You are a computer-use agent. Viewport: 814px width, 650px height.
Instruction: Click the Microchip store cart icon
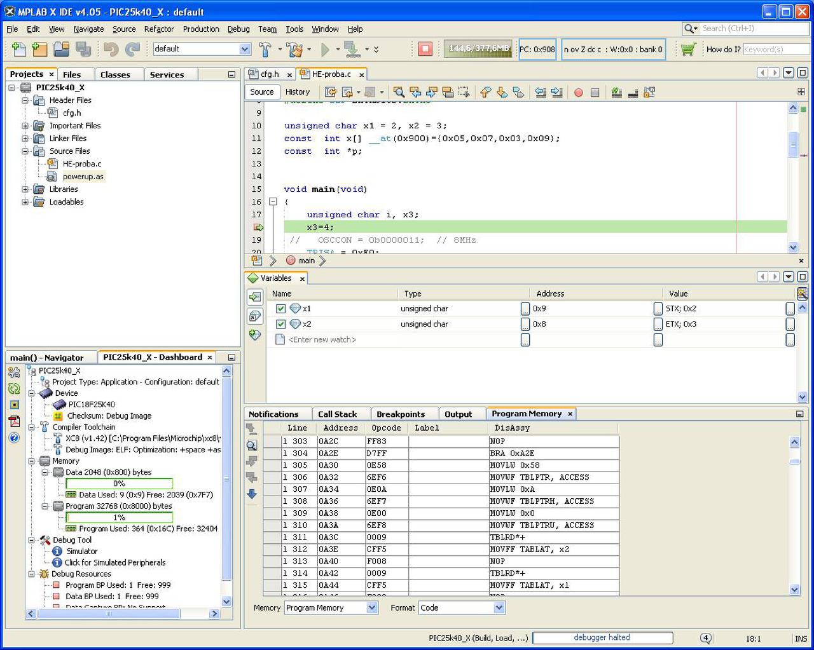click(687, 49)
